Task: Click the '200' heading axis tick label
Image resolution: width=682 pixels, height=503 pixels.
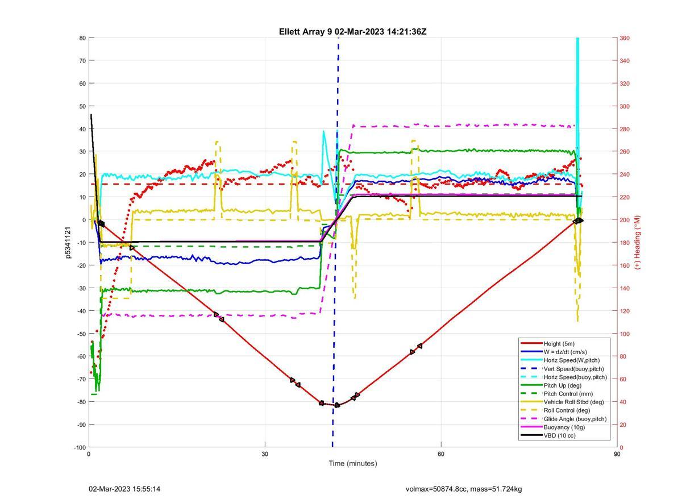Action: pyautogui.click(x=625, y=220)
